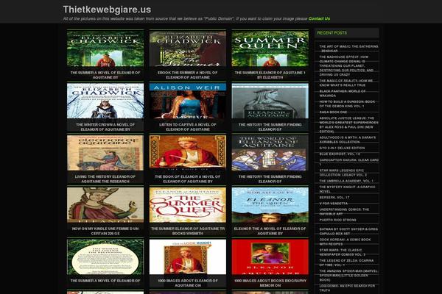The height and width of the screenshot is (294, 442).
Task: Click the 'Recent Posts' sidebar heading
Action: (331, 33)
